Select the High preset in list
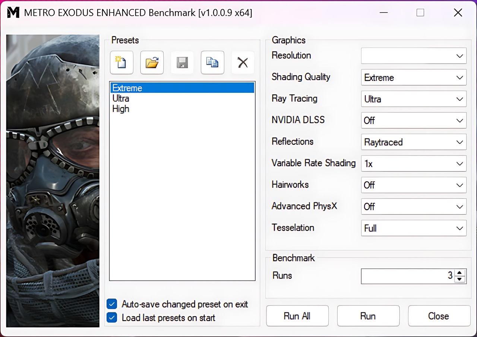Image resolution: width=477 pixels, height=337 pixels. 182,109
